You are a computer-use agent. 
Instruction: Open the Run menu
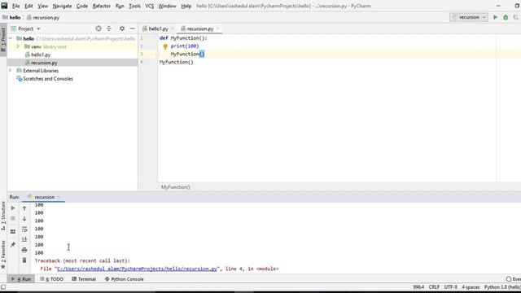tap(120, 6)
